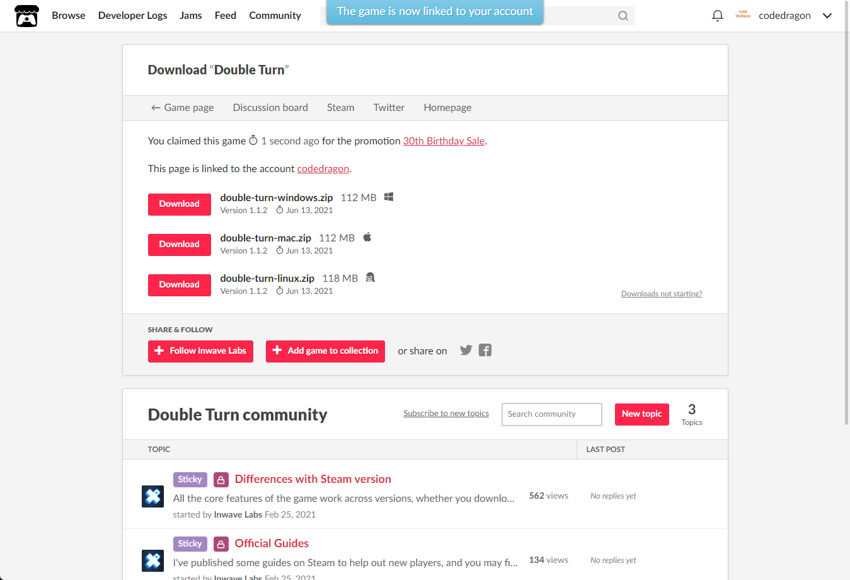Click the Sticky tag on Differences topic
Viewport: 850px width, 580px height.
(x=190, y=479)
